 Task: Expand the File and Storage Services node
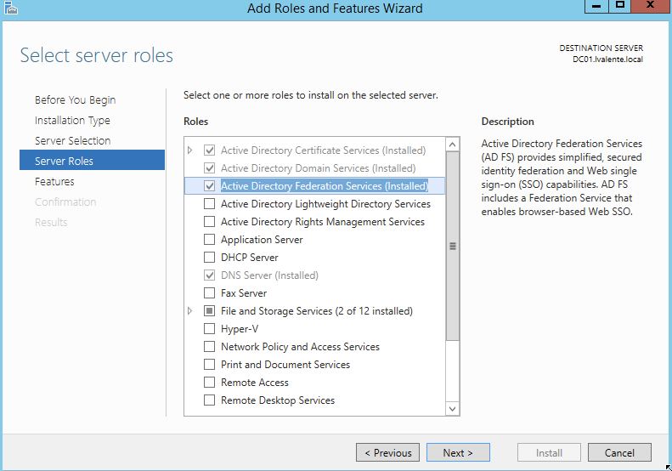pyautogui.click(x=190, y=311)
